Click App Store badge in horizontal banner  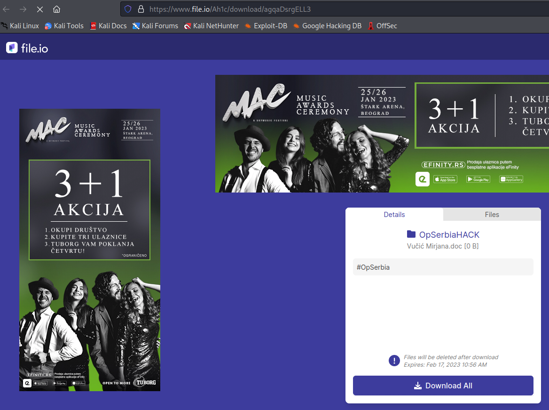(446, 179)
